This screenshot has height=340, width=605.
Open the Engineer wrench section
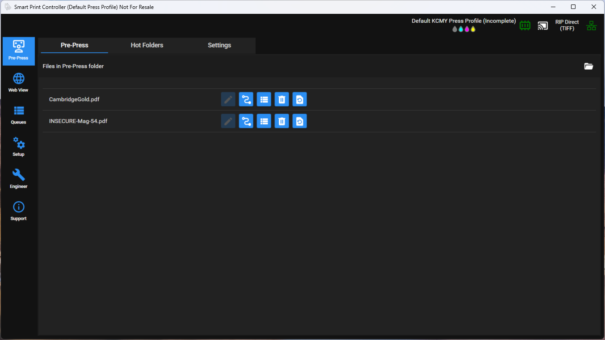click(18, 179)
